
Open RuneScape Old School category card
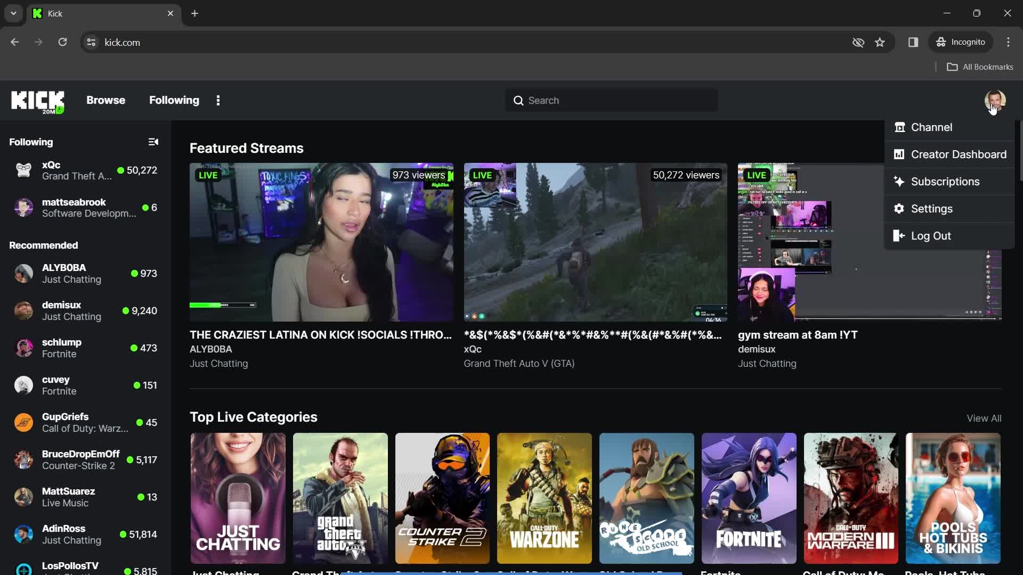coord(646,498)
